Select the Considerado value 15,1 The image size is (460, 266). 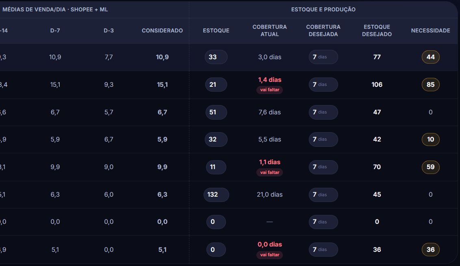pyautogui.click(x=162, y=85)
